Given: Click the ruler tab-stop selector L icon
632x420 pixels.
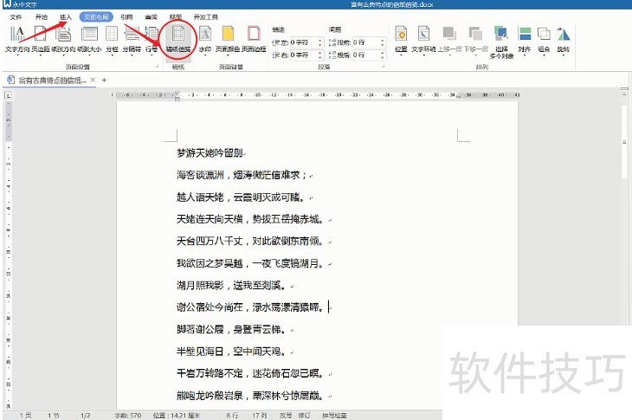Looking at the screenshot, I should 8,95.
